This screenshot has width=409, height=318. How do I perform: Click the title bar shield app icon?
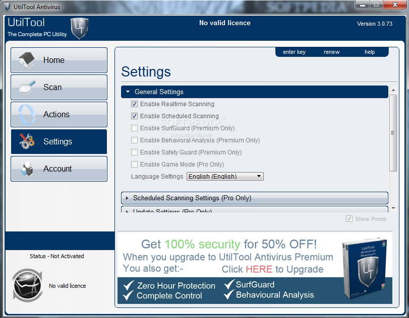click(x=7, y=7)
